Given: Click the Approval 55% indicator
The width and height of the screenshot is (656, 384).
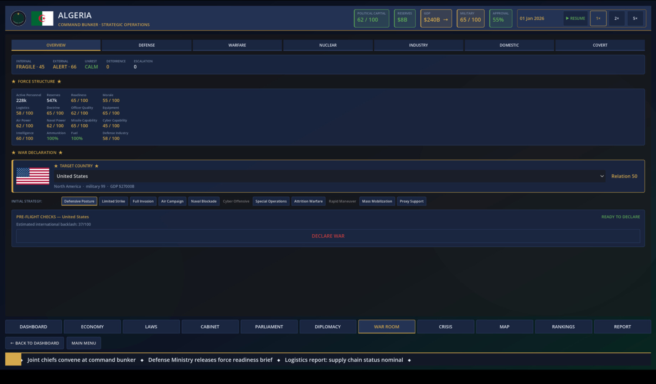Looking at the screenshot, I should pos(501,18).
